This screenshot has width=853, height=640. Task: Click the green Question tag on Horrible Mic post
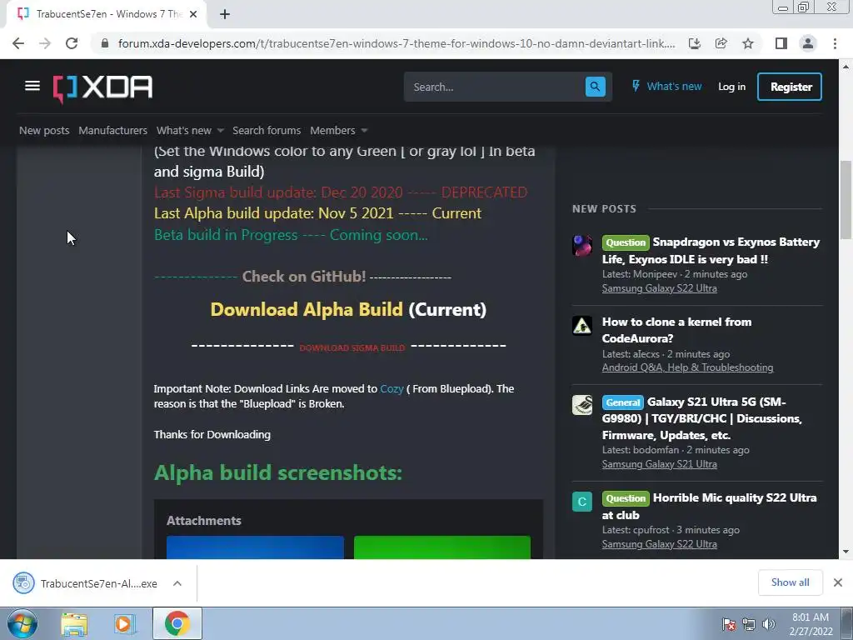tap(626, 498)
